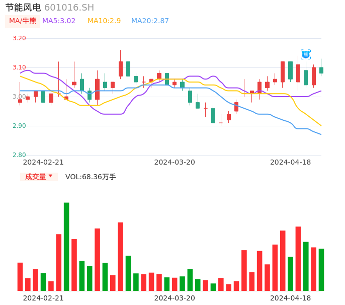Click the 2.80 price axis label
The height and width of the screenshot is (305, 345).
pos(19,155)
